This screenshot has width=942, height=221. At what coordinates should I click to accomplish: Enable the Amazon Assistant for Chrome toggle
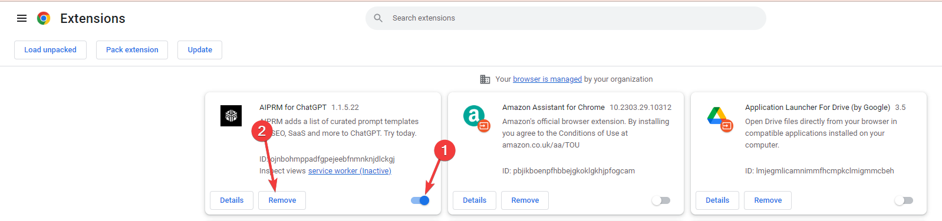point(661,200)
